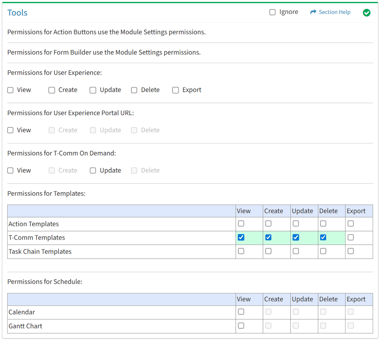Tick Delete for User Experience permissions

134,90
